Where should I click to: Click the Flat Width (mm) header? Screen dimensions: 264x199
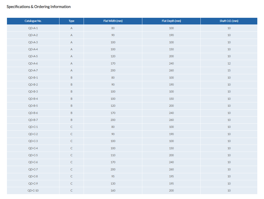(x=113, y=21)
